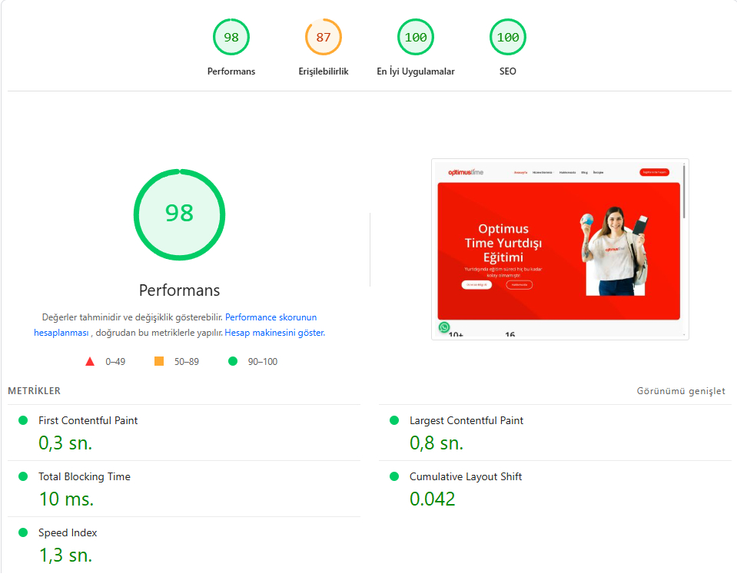Open the Hesap makinesini göster link
Screen dimensions: 737x577
(x=274, y=333)
